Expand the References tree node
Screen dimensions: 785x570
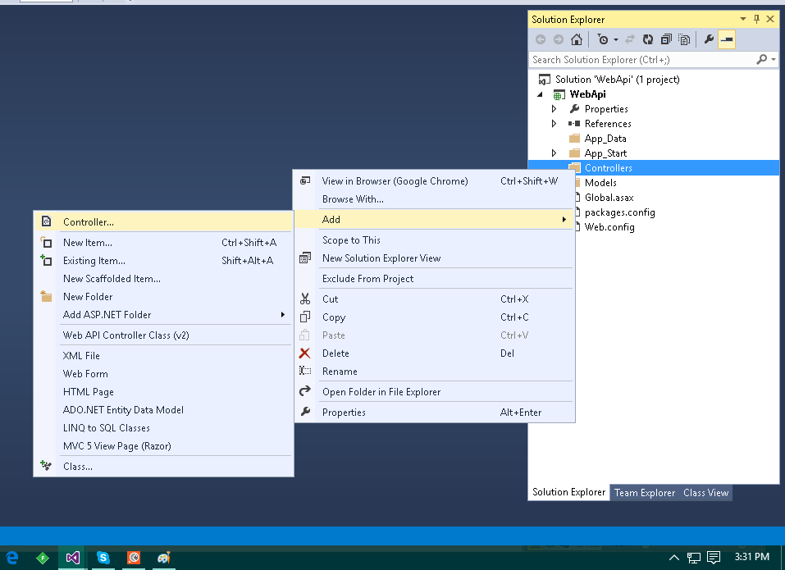pyautogui.click(x=554, y=124)
